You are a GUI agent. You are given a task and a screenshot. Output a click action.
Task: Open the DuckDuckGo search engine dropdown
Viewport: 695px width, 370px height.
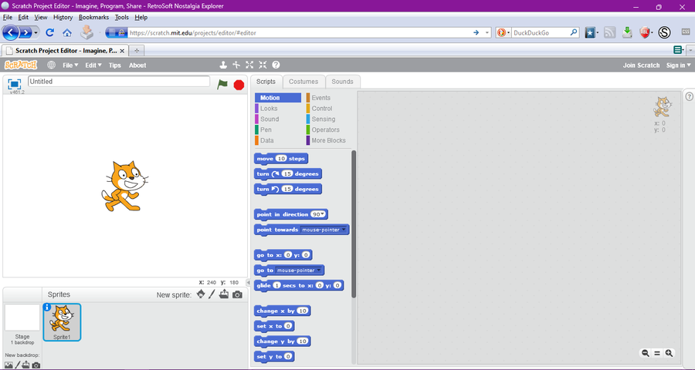[503, 32]
